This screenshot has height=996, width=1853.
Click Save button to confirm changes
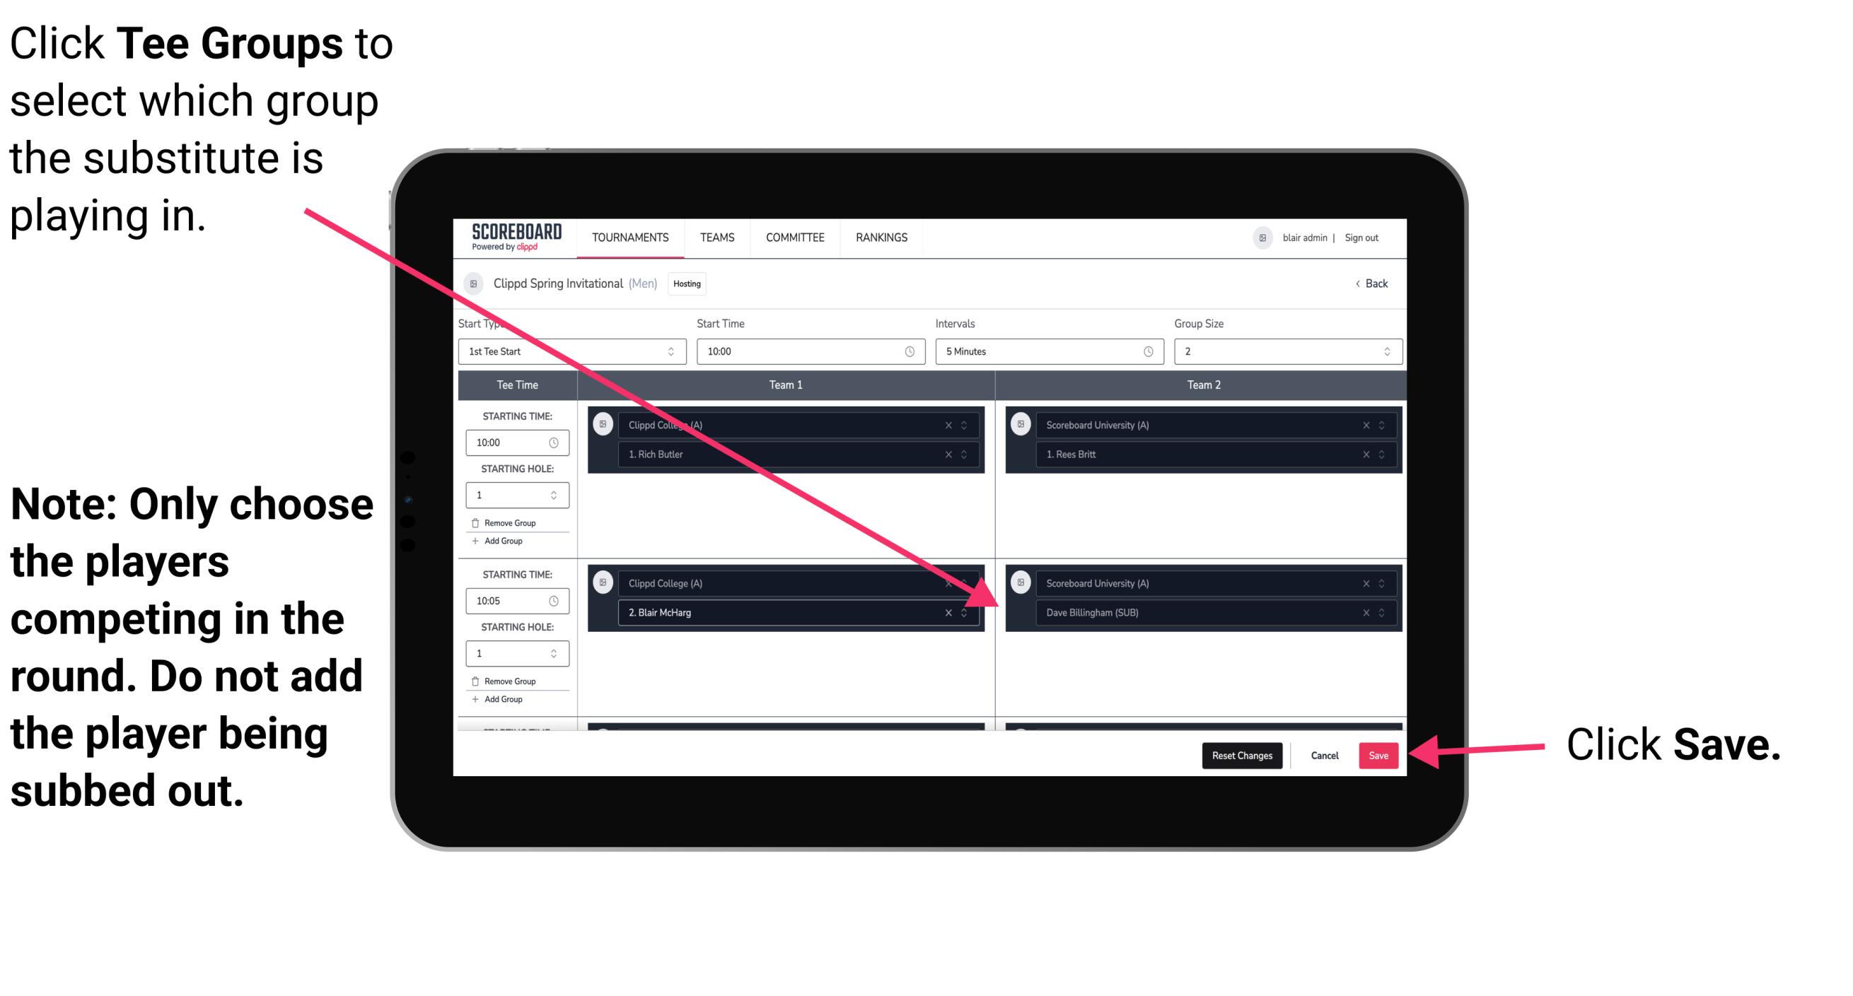pos(1379,756)
